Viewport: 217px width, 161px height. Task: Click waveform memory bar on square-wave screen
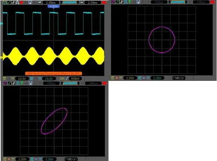(69, 3)
